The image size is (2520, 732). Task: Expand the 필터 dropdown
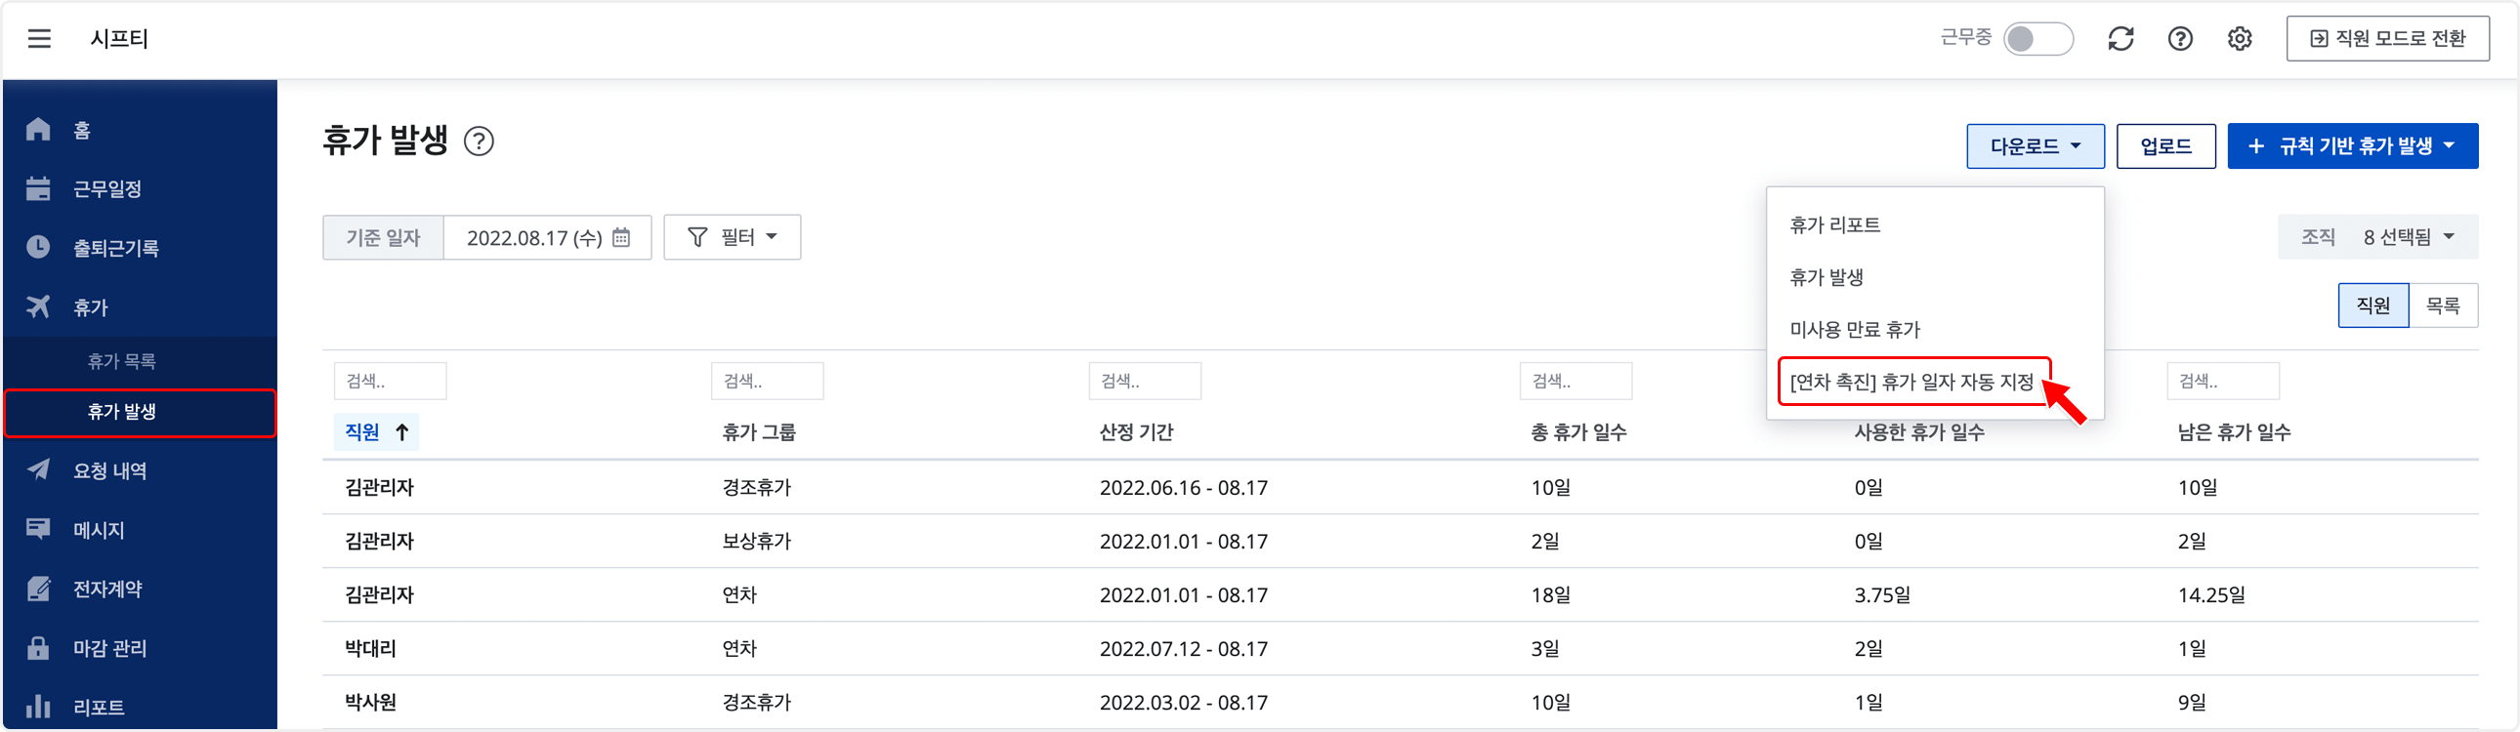[732, 237]
